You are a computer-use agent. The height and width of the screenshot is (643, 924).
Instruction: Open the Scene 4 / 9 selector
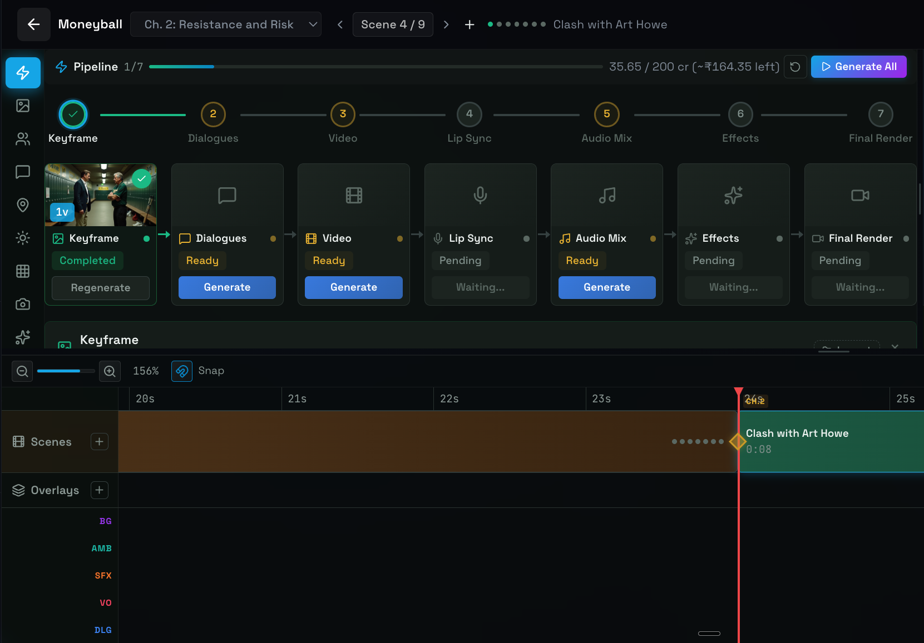pyautogui.click(x=393, y=24)
